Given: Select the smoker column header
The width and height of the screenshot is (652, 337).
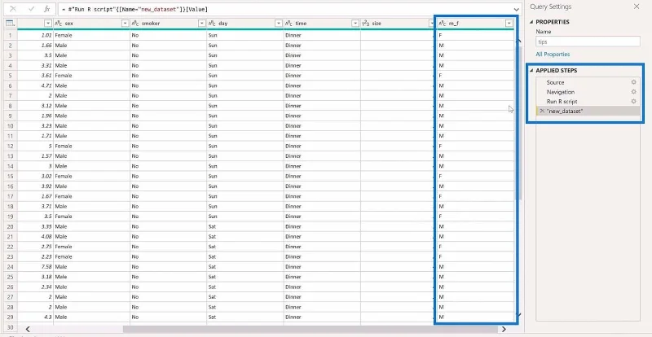Looking at the screenshot, I should 168,24.
